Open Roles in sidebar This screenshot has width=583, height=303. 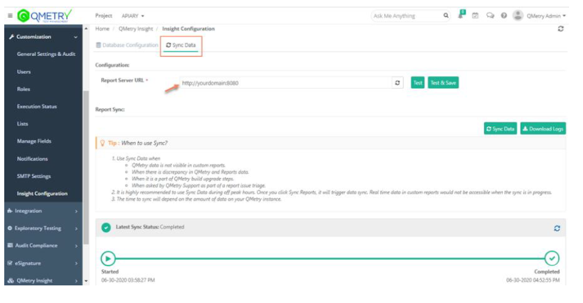[24, 89]
